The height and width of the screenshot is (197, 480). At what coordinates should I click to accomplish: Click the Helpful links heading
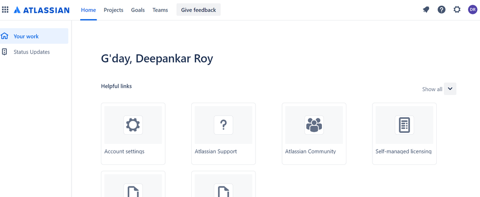click(116, 86)
